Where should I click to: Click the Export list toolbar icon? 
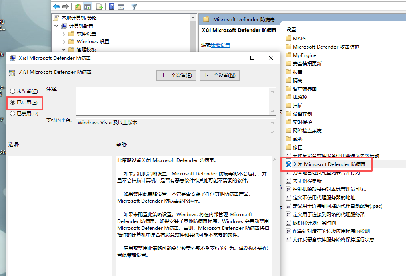point(100,7)
